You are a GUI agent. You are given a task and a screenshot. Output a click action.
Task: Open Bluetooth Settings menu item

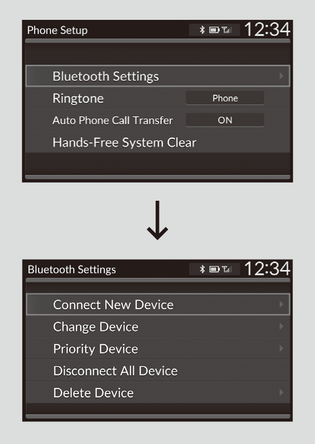pyautogui.click(x=158, y=76)
